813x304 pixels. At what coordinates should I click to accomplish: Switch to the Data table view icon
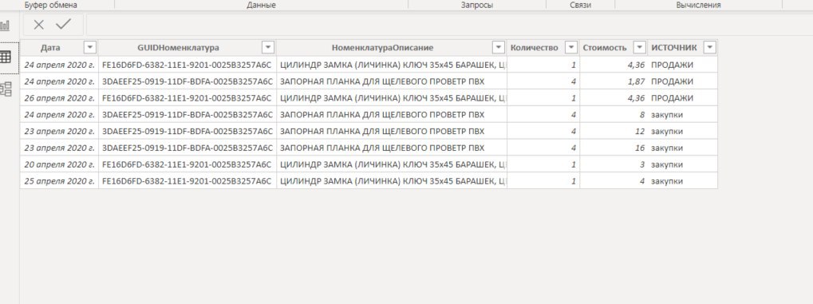point(5,57)
